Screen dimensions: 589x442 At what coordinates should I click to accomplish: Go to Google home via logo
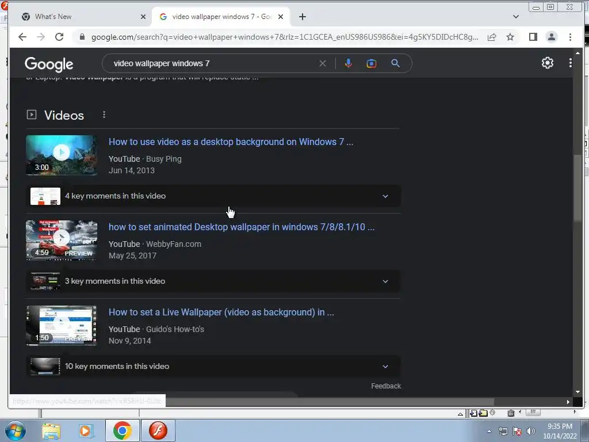(x=49, y=64)
